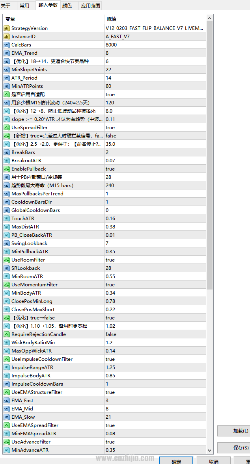Click the double icon beside TouchATR
Screen dimensions: 250x464
[x=7, y=219]
